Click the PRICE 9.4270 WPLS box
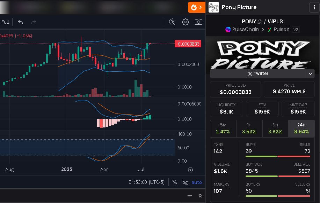This screenshot has height=203, width=320. click(289, 89)
